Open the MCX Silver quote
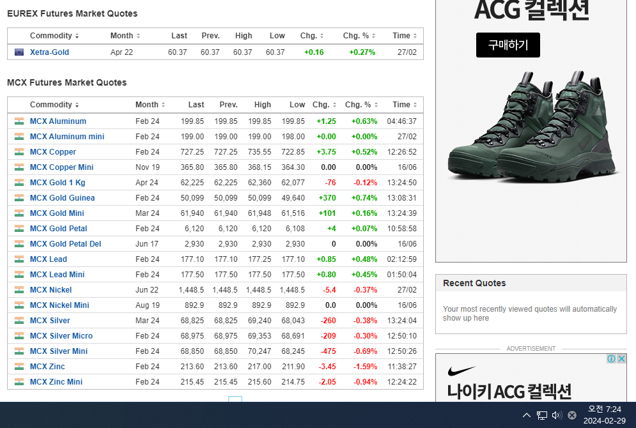The image size is (636, 428). [x=50, y=321]
